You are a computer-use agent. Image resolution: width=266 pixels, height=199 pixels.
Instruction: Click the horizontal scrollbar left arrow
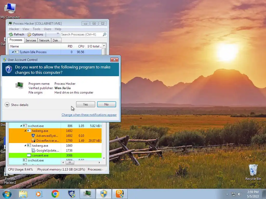63,162
